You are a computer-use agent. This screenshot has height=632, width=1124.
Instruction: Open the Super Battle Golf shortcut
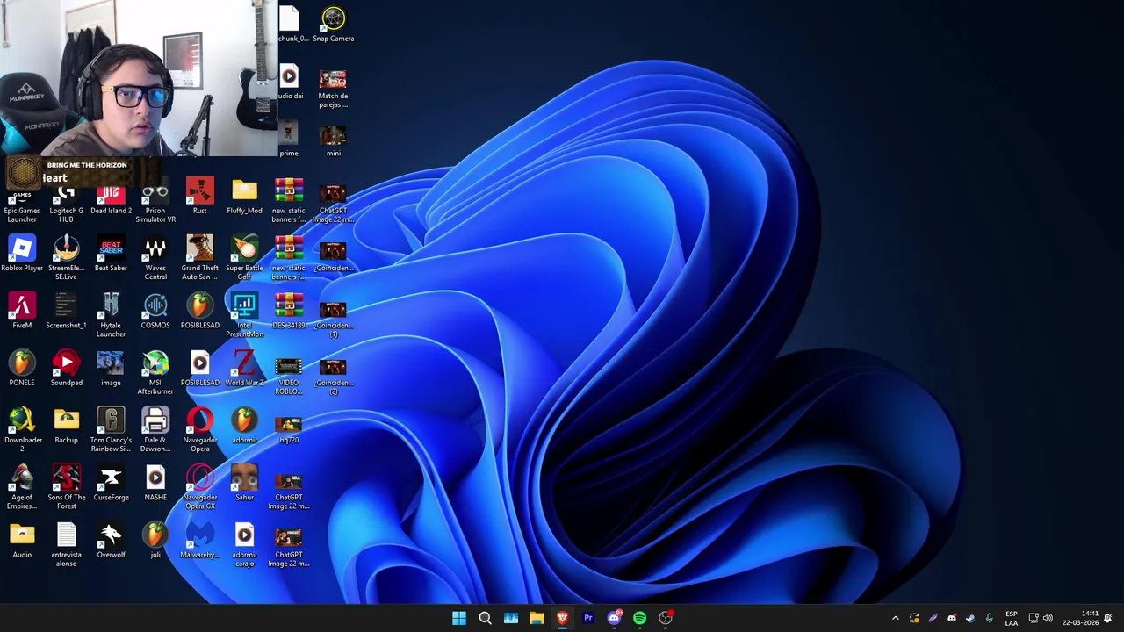(x=244, y=258)
